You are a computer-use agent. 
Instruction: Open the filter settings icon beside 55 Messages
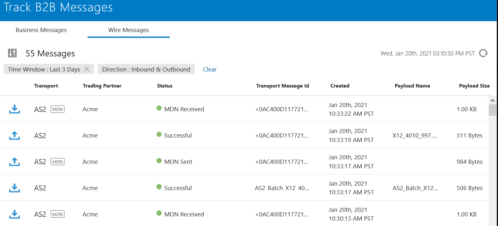click(x=12, y=53)
